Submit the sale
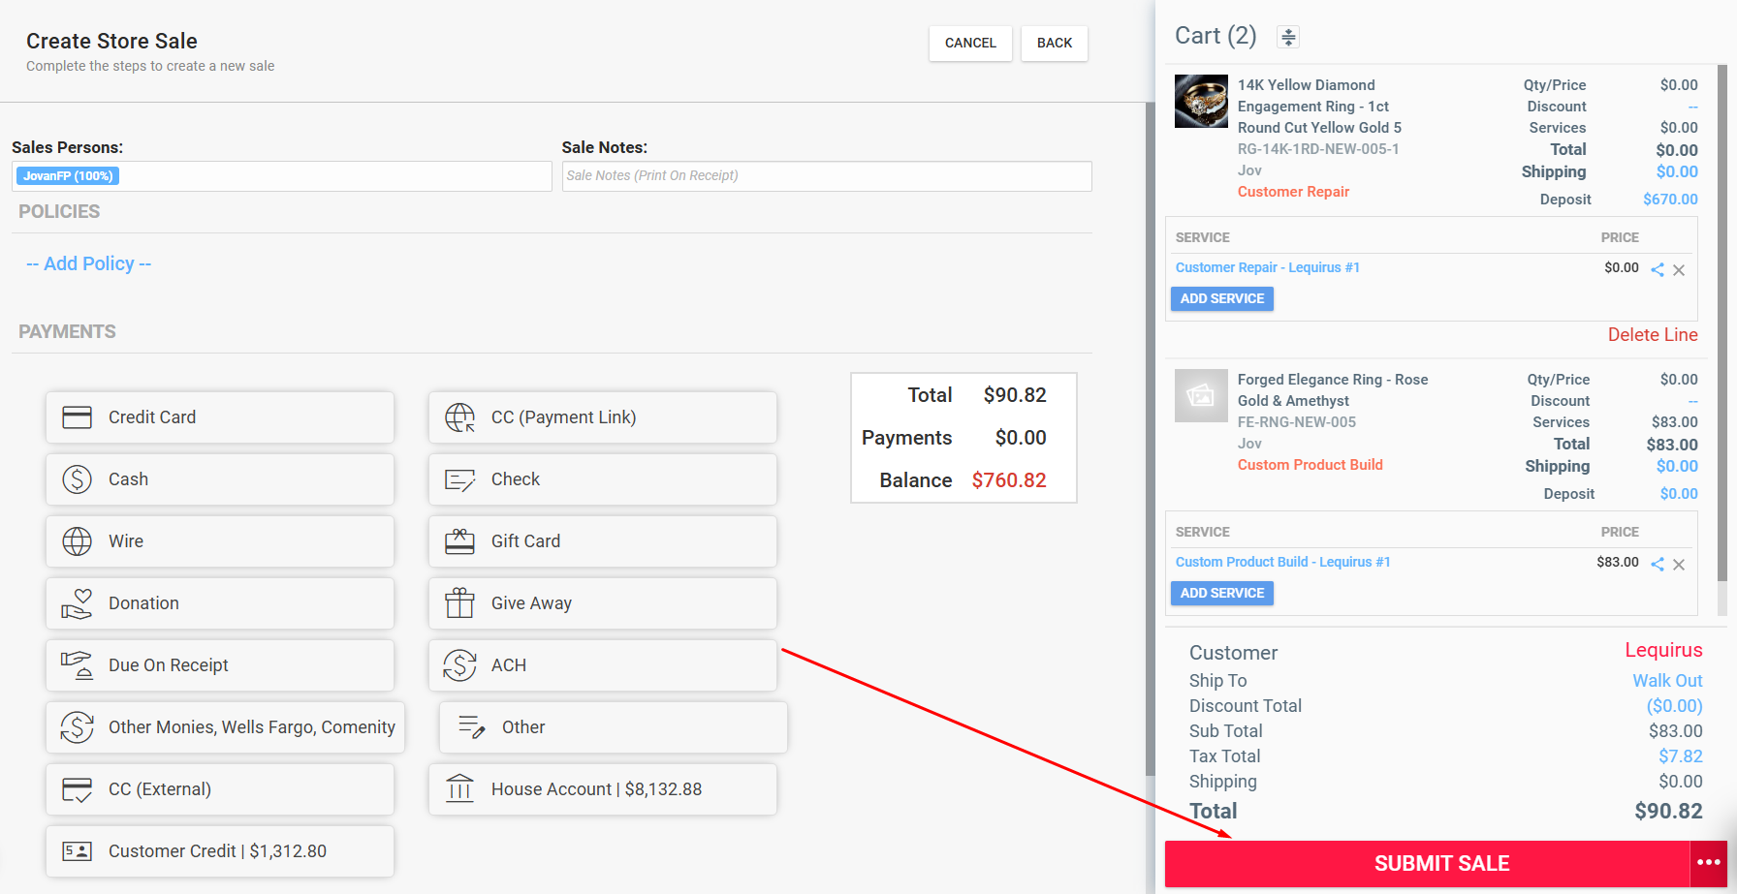 (1428, 864)
